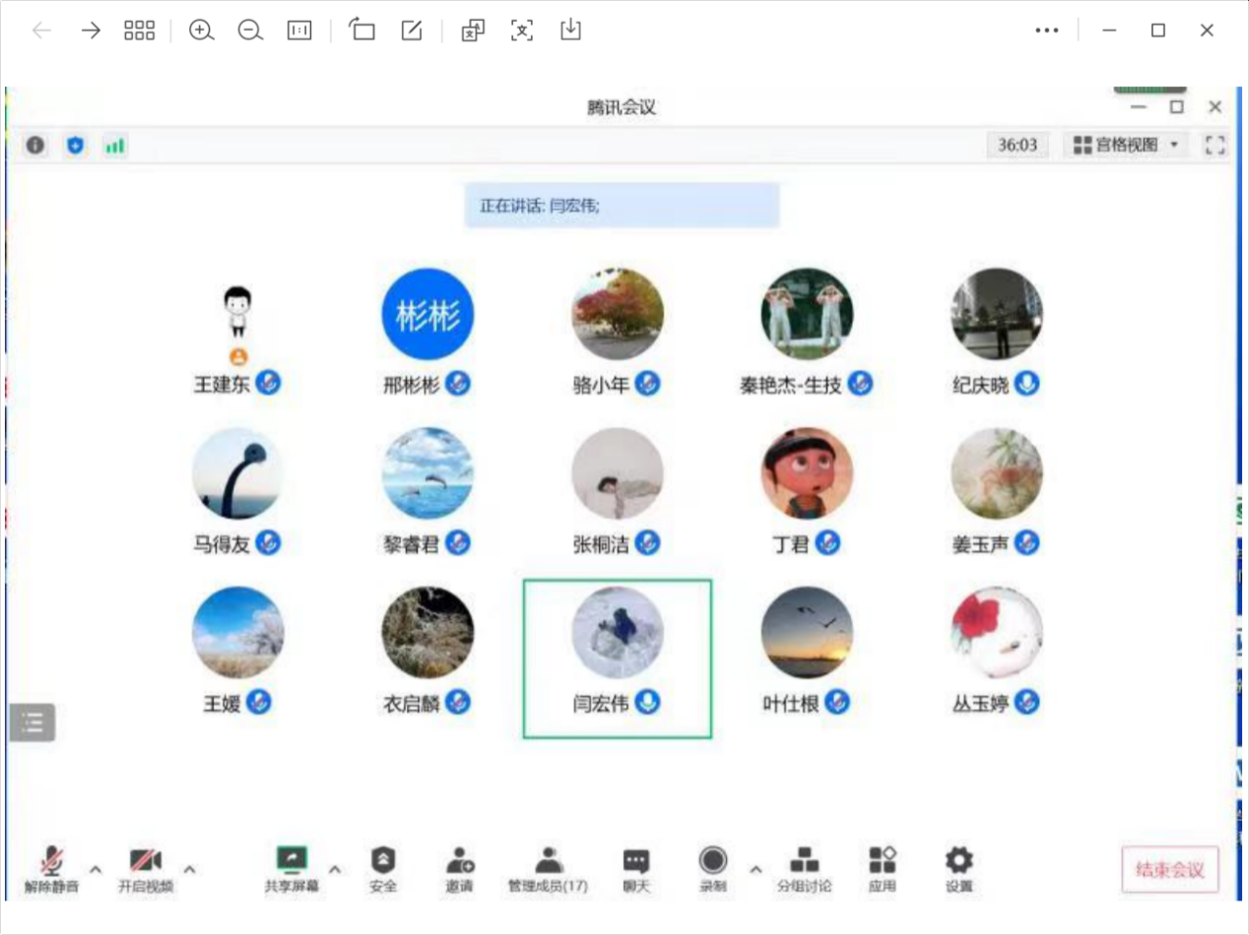Expand the grid view (宫格视图) dropdown

tap(1127, 146)
